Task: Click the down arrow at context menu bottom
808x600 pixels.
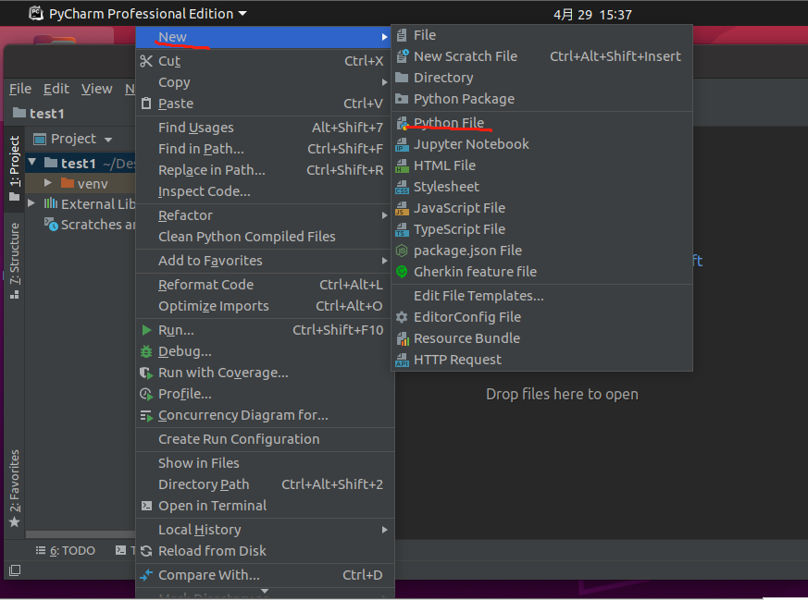Action: [265, 592]
